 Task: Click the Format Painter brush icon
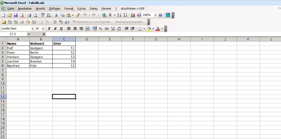click(77, 15)
